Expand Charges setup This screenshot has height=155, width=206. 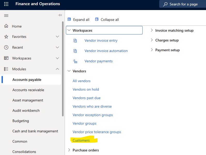(152, 40)
